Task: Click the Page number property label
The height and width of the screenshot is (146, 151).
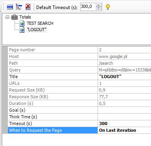Action: point(22,50)
